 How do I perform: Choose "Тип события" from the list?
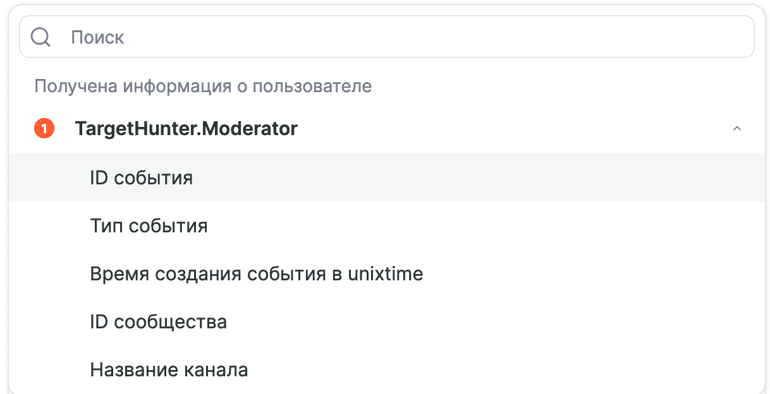(149, 225)
